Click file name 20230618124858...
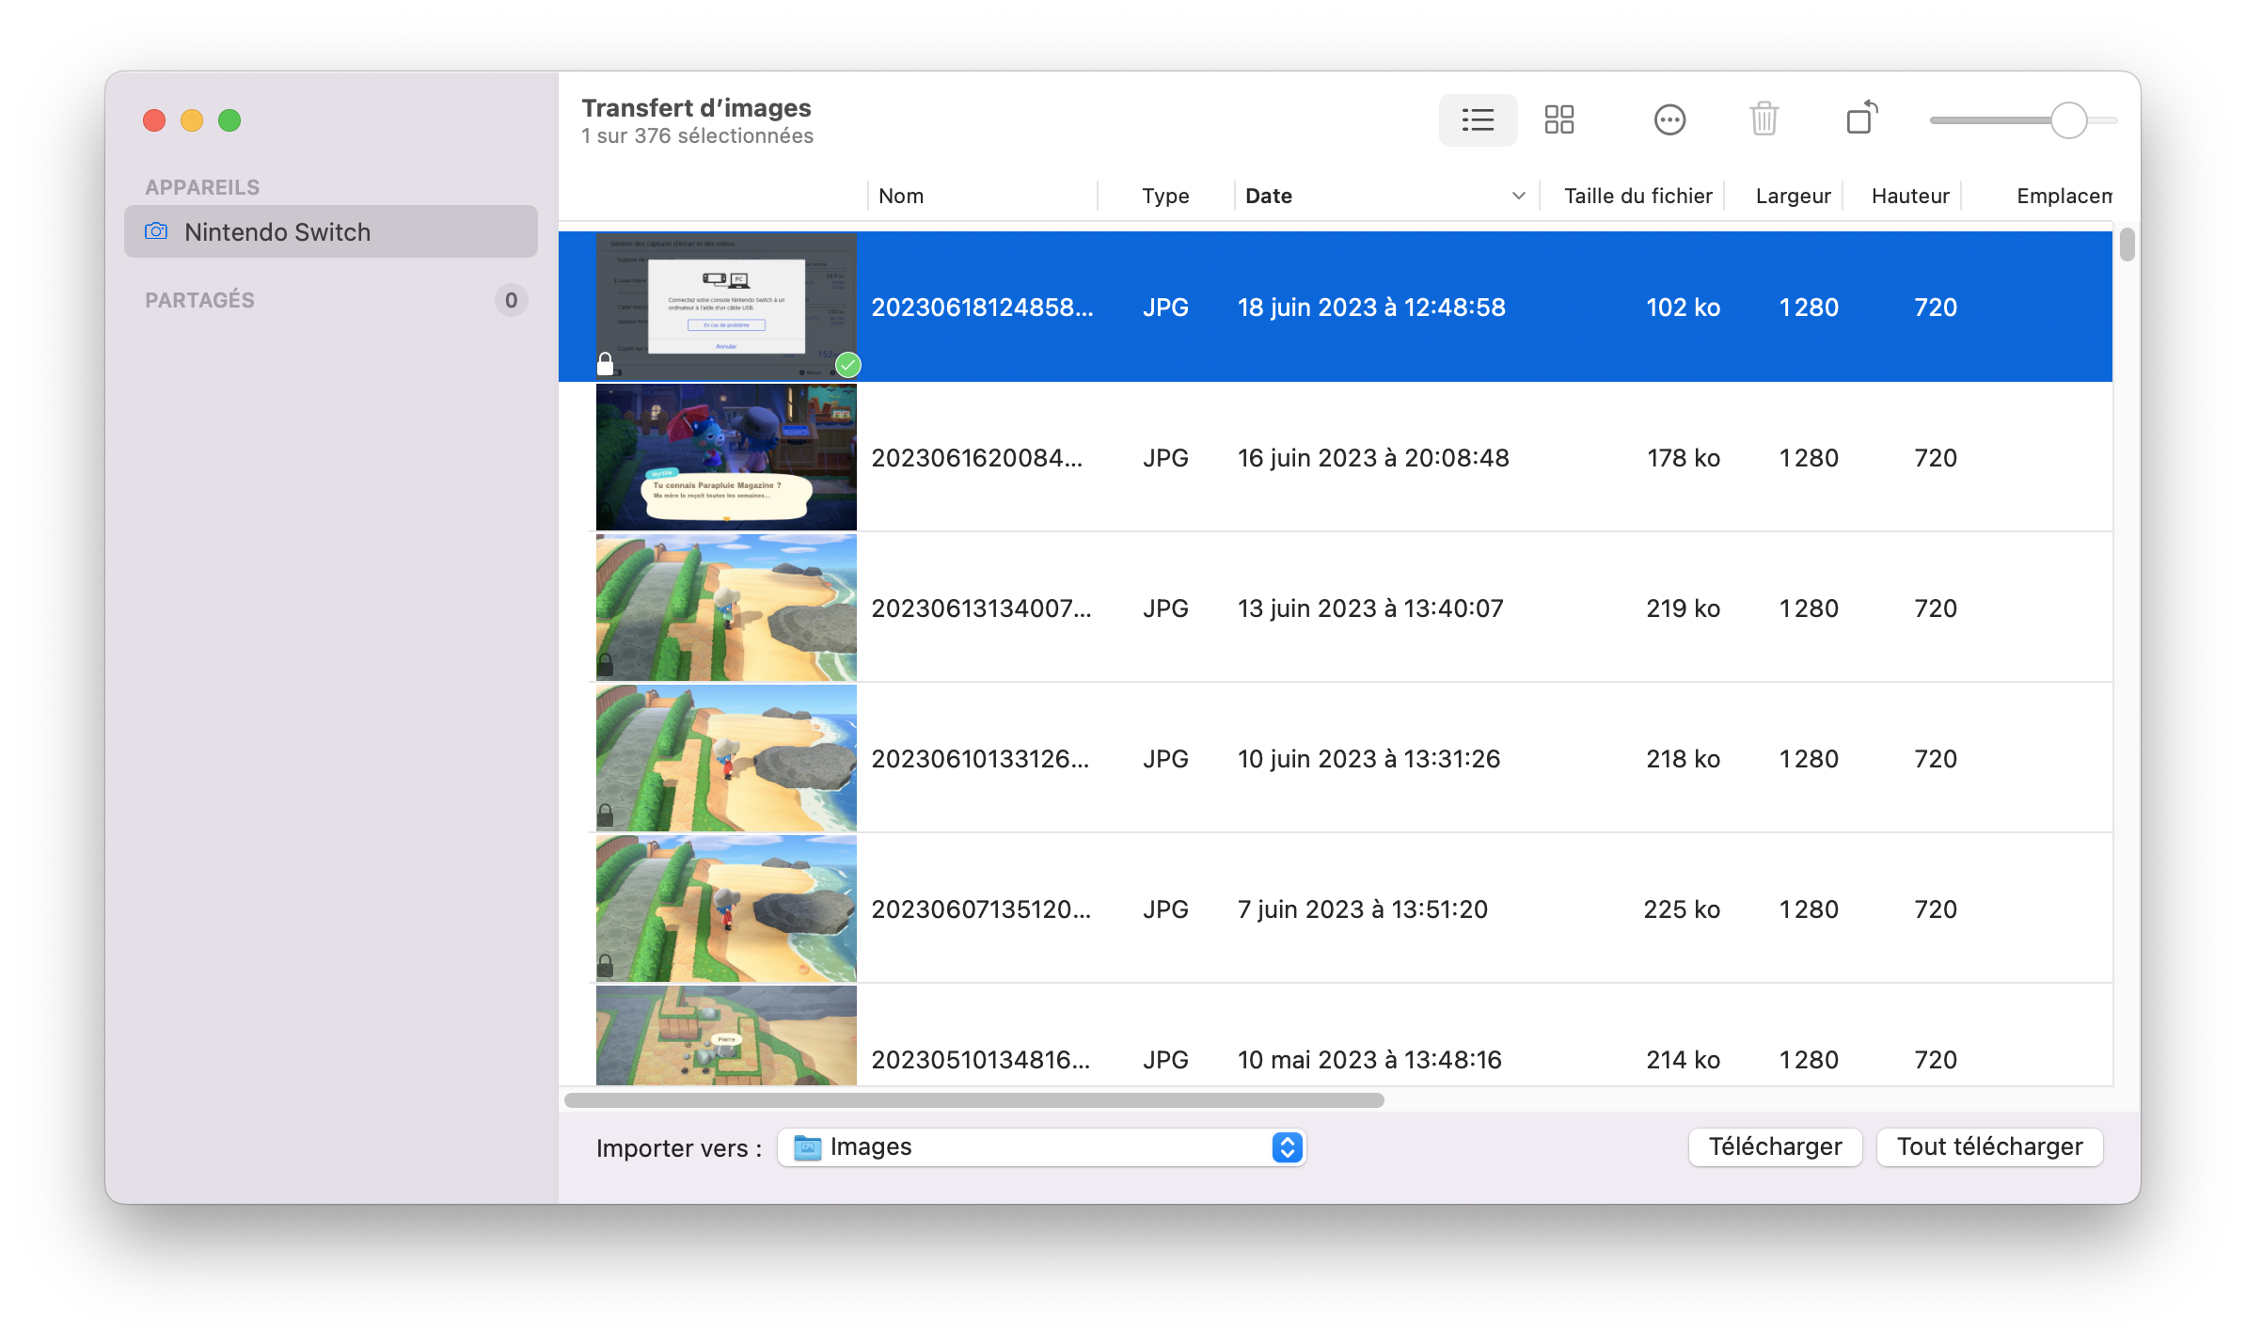Viewport: 2246px width, 1343px height. tap(982, 308)
